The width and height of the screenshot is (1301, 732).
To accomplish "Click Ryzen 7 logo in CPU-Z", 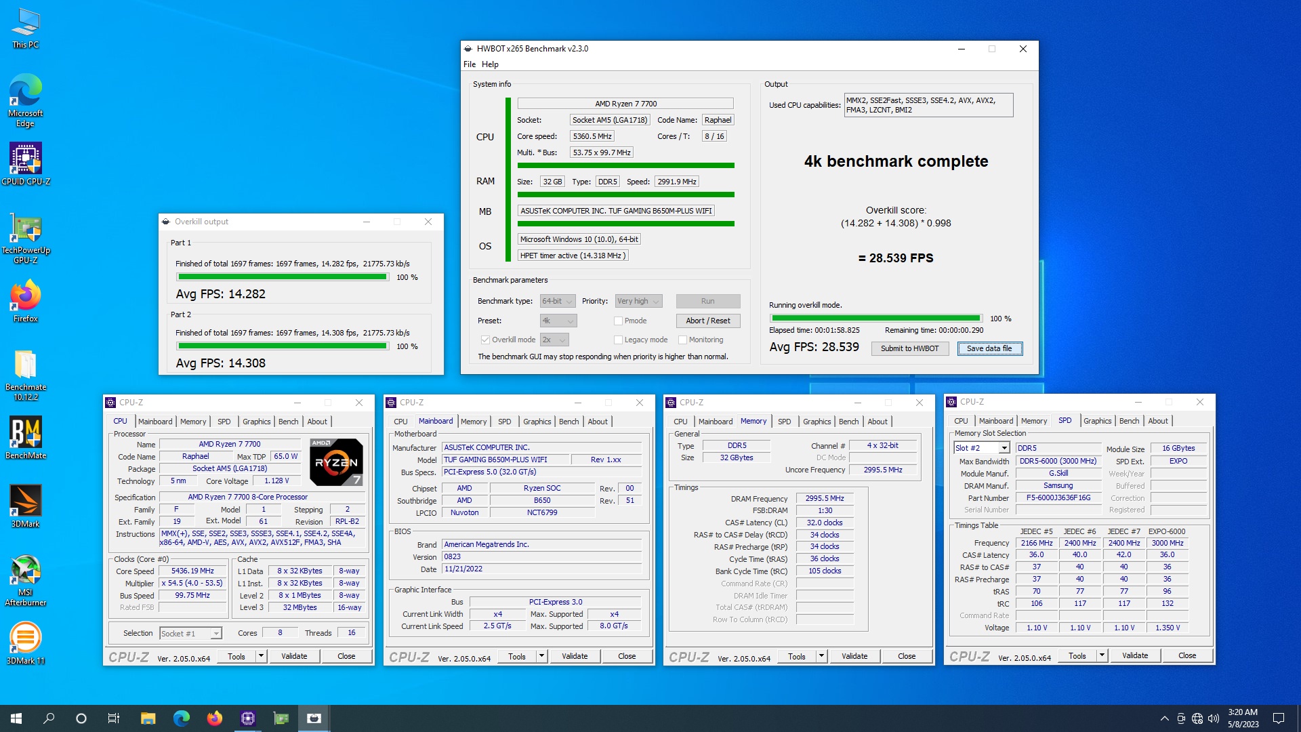I will pos(336,462).
